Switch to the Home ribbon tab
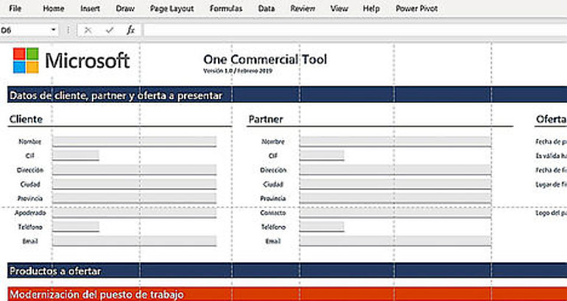The image size is (567, 301). pos(54,8)
